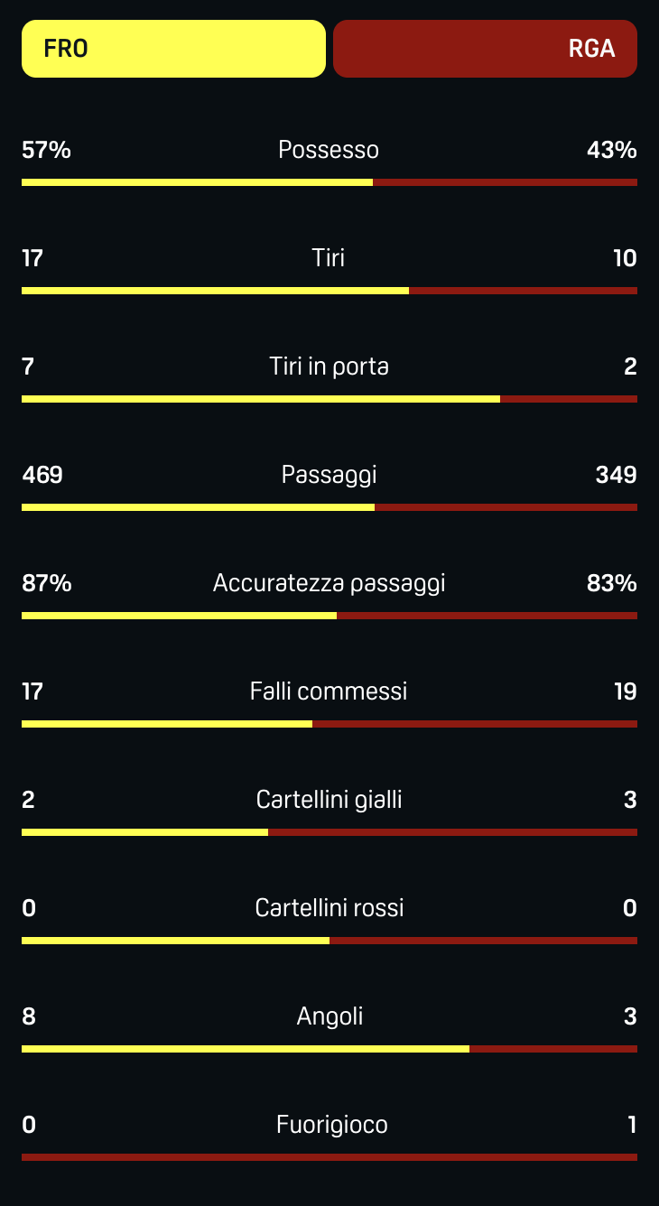The image size is (659, 1206).
Task: Click the Tiri stat label
Action: pos(329,258)
